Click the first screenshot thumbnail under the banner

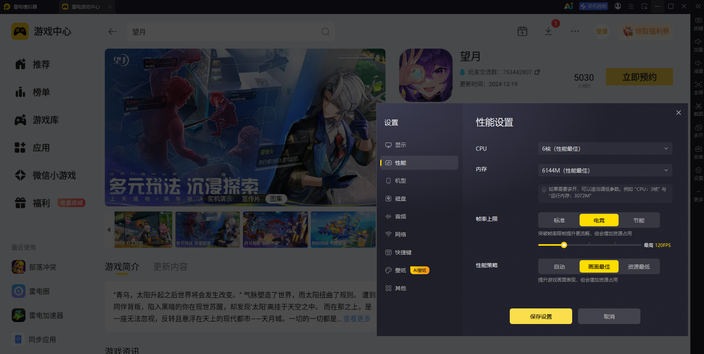coord(143,229)
